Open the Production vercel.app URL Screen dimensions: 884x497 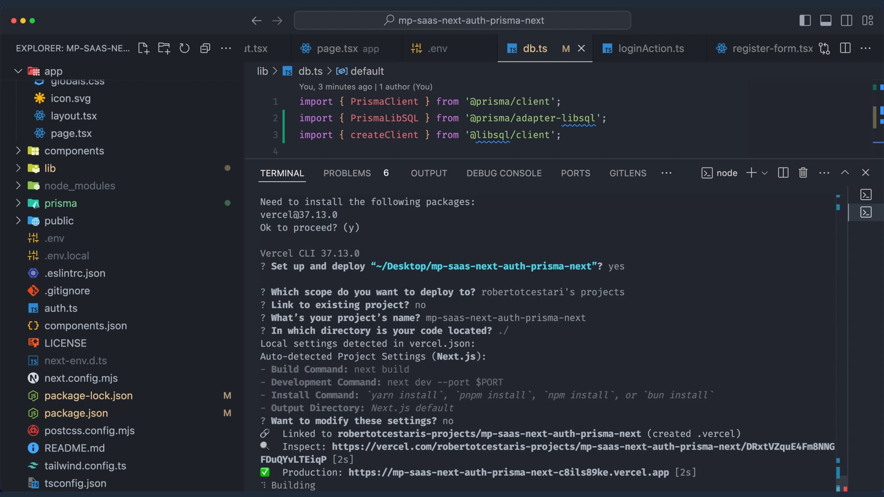click(508, 473)
